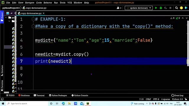This screenshot has height=106, width=189.
Task: Open the Code menu
Action: (x=39, y=3)
